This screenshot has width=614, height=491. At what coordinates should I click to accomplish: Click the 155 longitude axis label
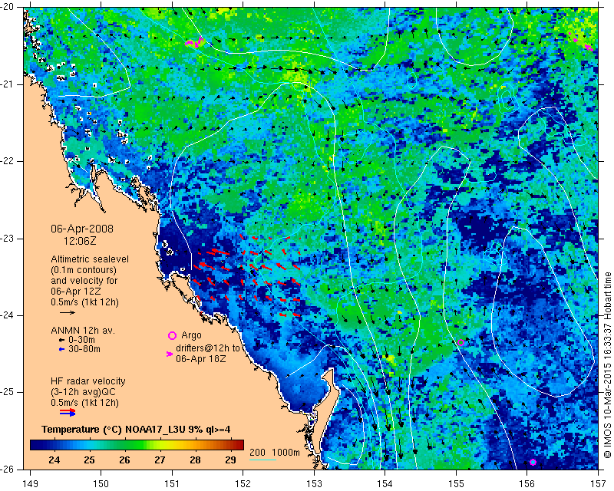(x=456, y=484)
